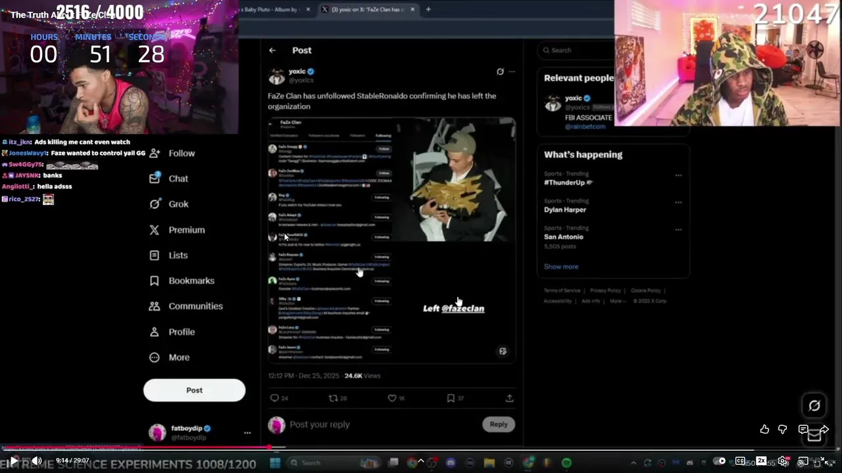Image resolution: width=842 pixels, height=473 pixels.
Task: Open the 2x playback speed selector
Action: coord(761,461)
